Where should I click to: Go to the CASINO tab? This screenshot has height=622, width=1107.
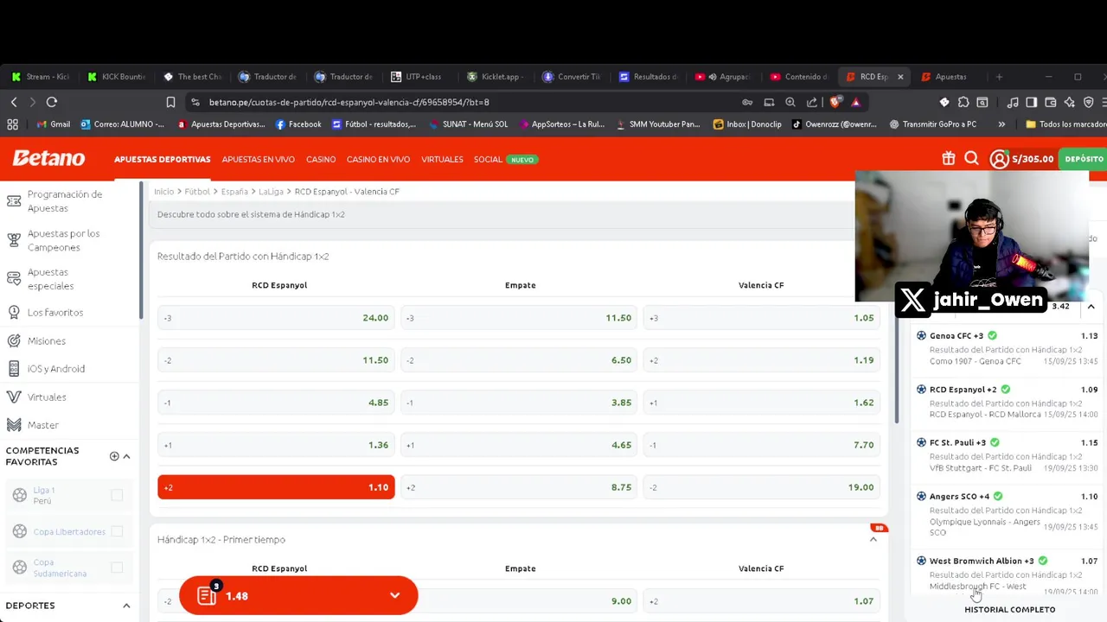tap(321, 159)
